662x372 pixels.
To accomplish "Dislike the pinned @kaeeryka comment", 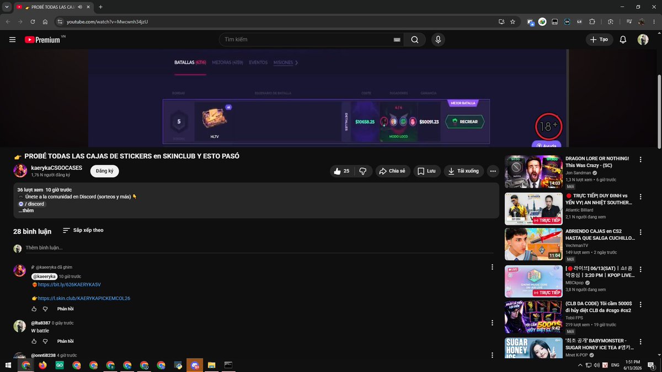I will click(45, 309).
